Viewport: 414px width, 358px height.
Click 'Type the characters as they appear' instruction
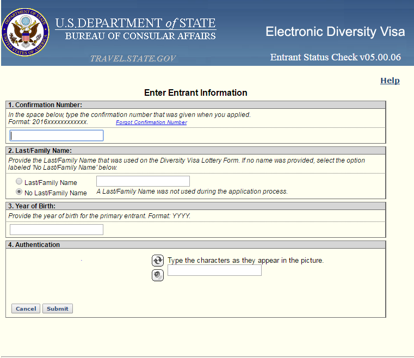pos(245,261)
